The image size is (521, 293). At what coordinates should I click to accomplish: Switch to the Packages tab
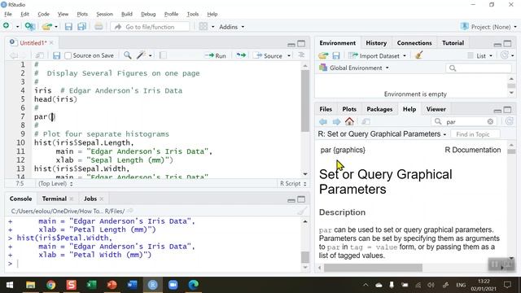(379, 109)
